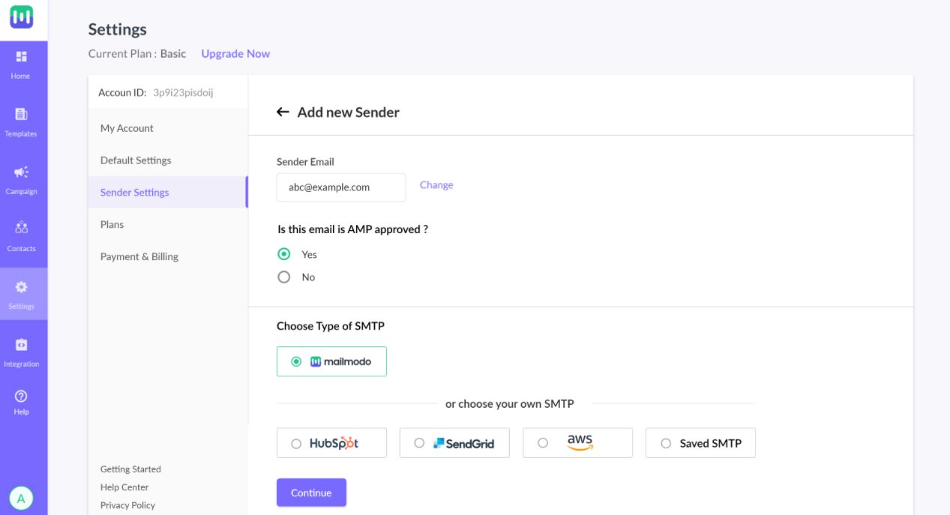Open Home from the sidebar
Screen dimensions: 950x515
pos(21,57)
